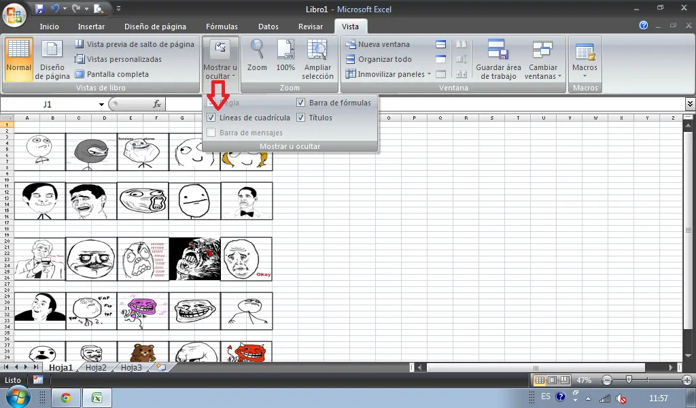Open the Diseño de página tab
The width and height of the screenshot is (696, 408).
[x=156, y=27]
